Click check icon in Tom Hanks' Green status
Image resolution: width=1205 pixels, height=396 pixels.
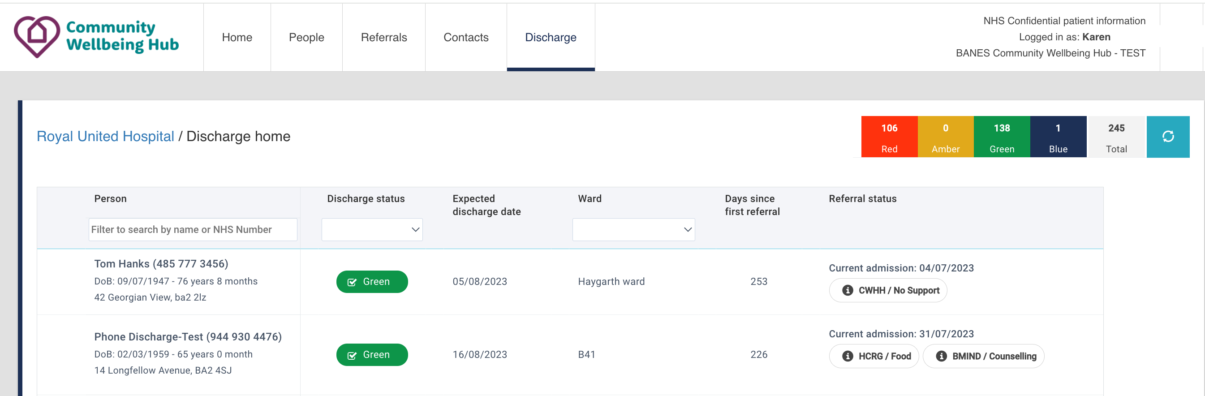pyautogui.click(x=352, y=282)
